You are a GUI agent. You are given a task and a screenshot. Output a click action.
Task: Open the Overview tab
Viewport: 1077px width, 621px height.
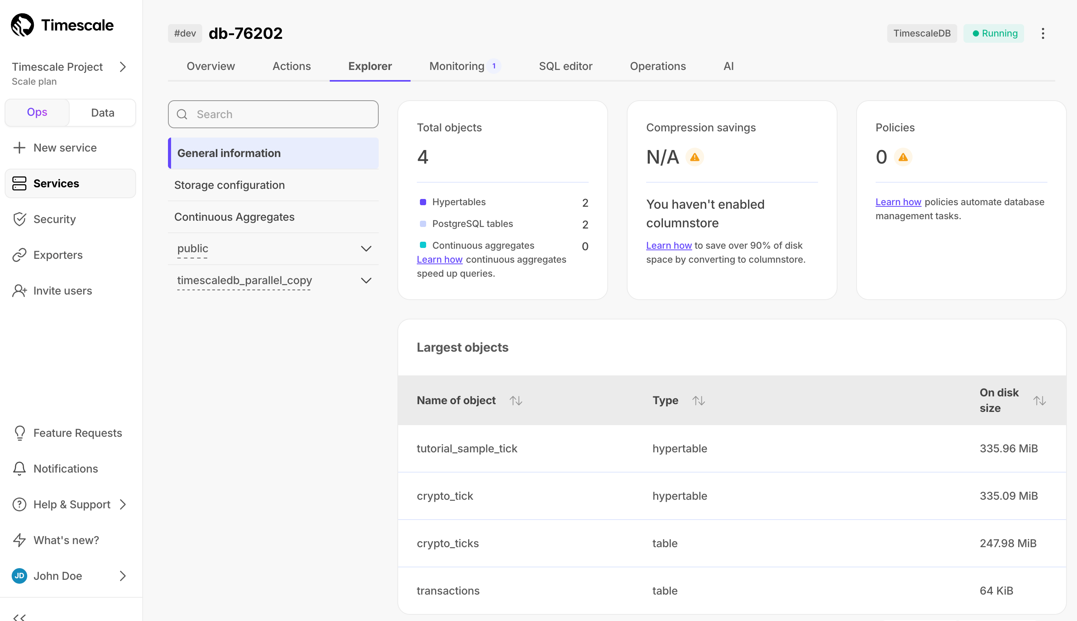[211, 66]
